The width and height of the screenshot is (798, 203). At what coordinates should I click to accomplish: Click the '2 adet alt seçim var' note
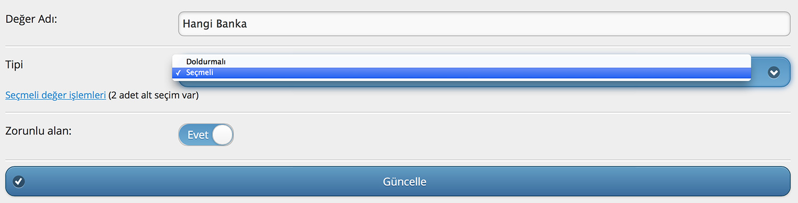click(x=153, y=96)
